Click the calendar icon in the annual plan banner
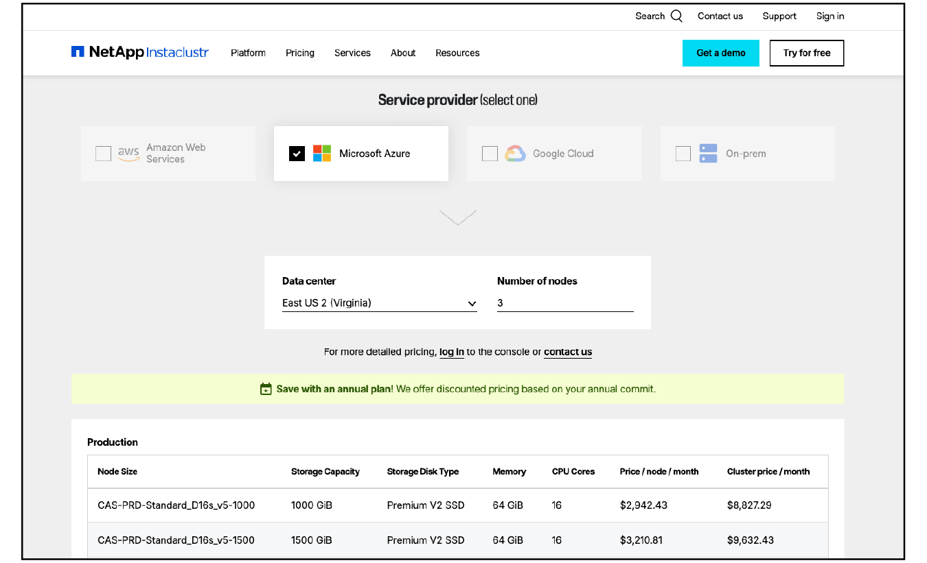927x563 pixels. [x=266, y=388]
